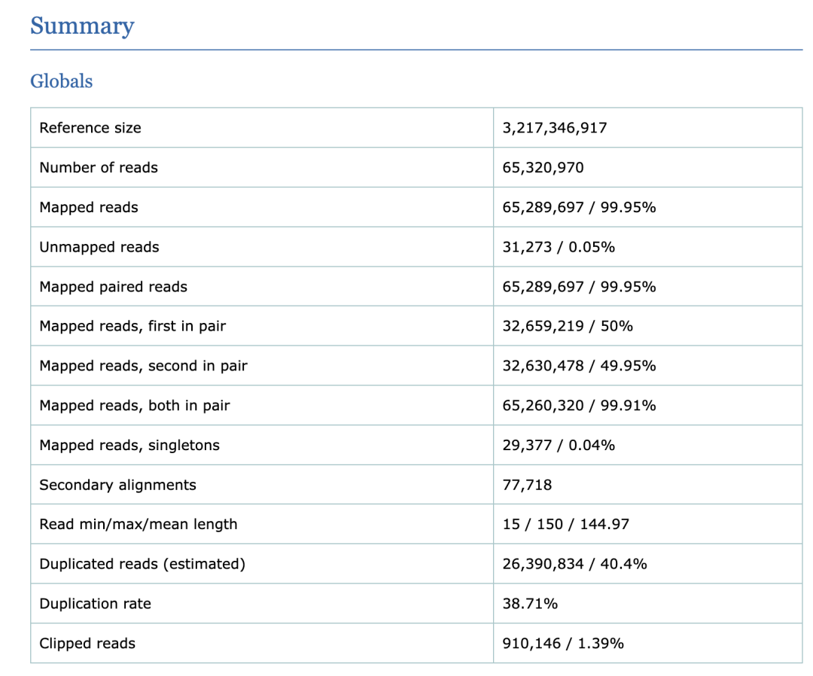Click the value 32,630,478 / 49.95%
813x676 pixels.
tap(579, 366)
